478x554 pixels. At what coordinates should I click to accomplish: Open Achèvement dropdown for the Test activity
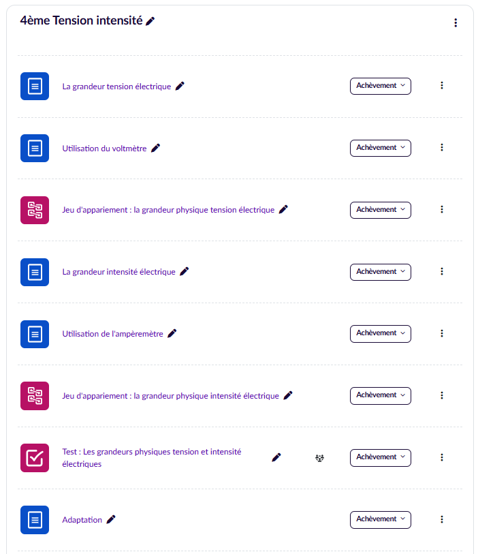380,457
